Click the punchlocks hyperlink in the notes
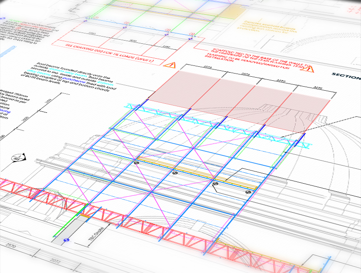This screenshot has width=361, height=273. [70, 79]
